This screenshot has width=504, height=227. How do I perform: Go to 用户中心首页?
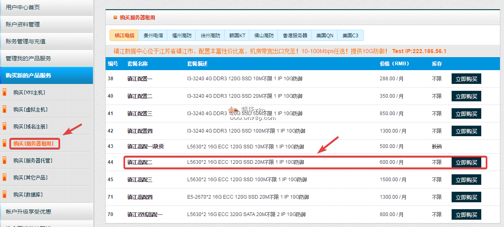(x=23, y=7)
